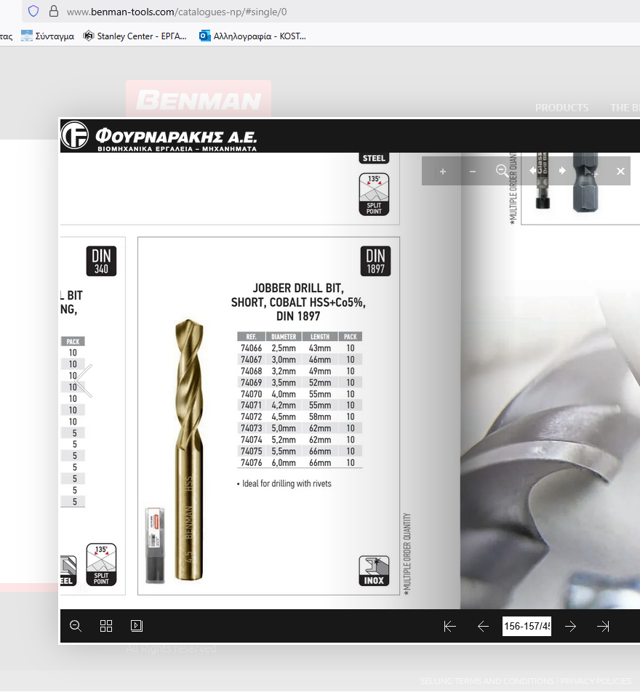
Task: Start the catalogue slideshow autoplay
Action: point(136,626)
